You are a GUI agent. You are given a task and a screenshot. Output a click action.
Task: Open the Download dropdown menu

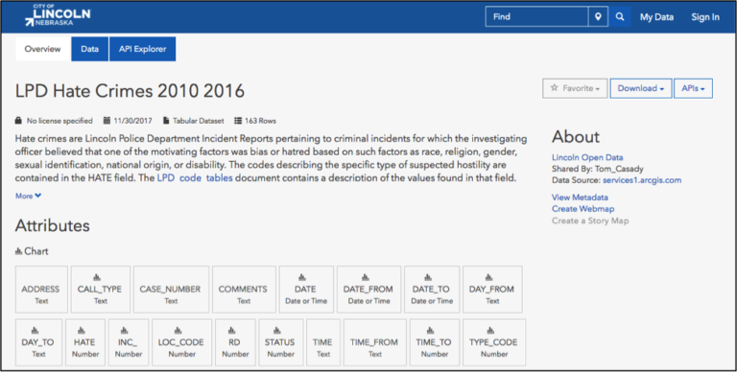(x=641, y=88)
